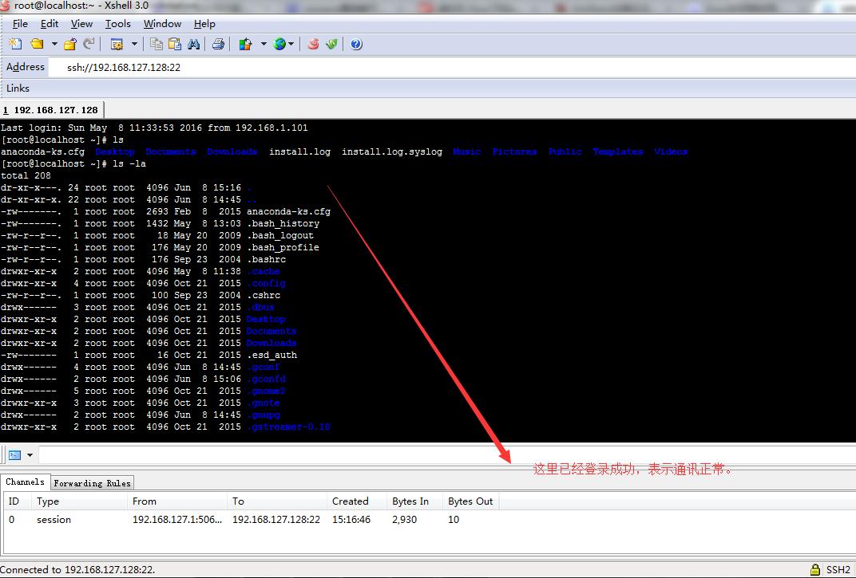This screenshot has height=578, width=856.
Task: Click the Print toolbar icon
Action: pyautogui.click(x=218, y=44)
